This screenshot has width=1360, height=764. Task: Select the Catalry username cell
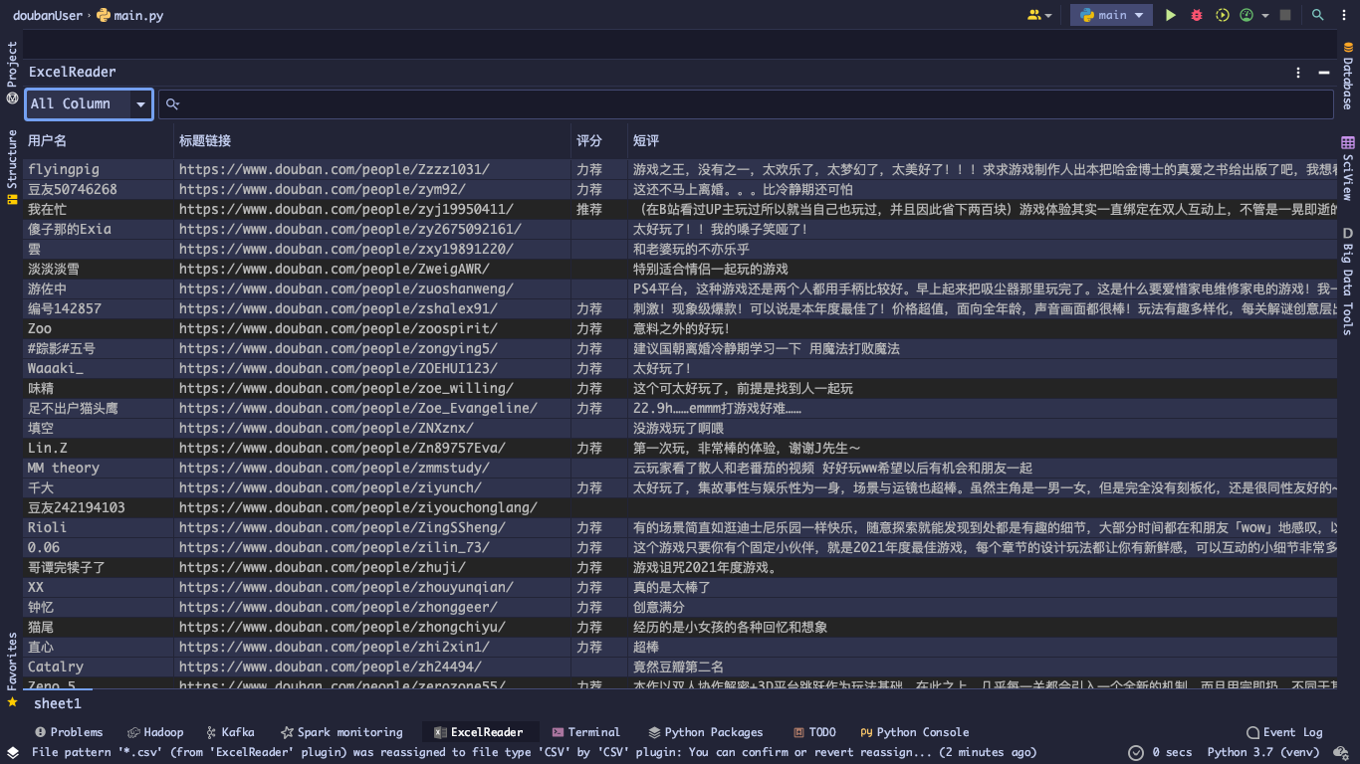(99, 667)
